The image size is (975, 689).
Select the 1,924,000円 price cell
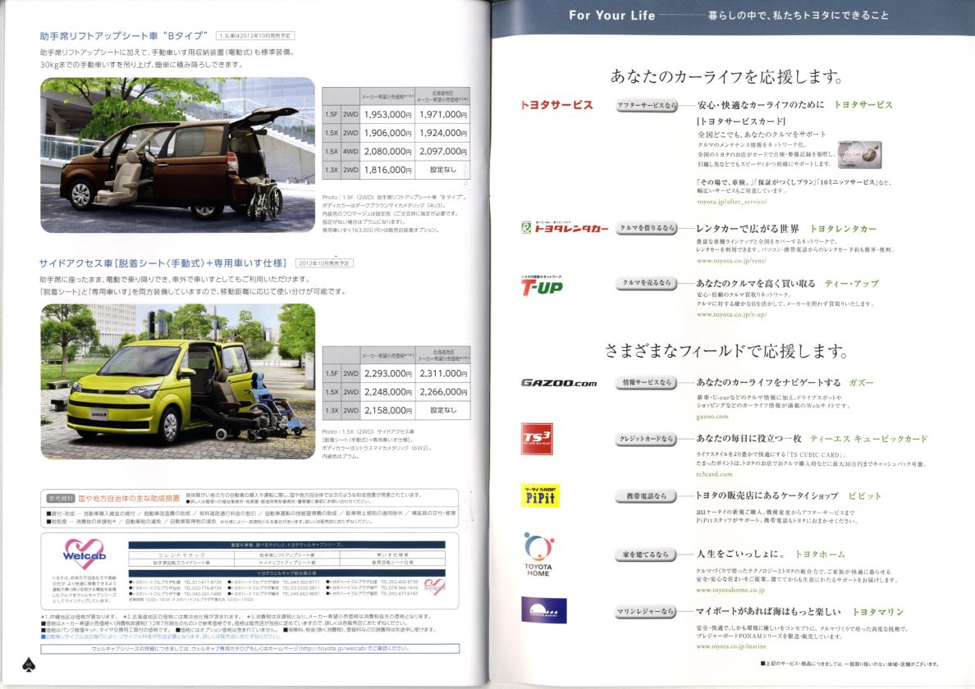tap(442, 133)
